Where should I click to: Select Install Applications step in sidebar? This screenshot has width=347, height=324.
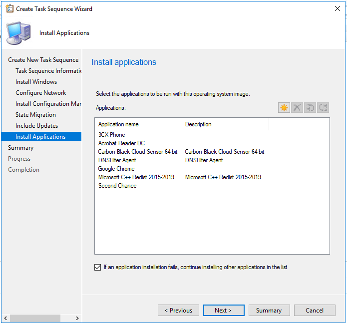[41, 137]
